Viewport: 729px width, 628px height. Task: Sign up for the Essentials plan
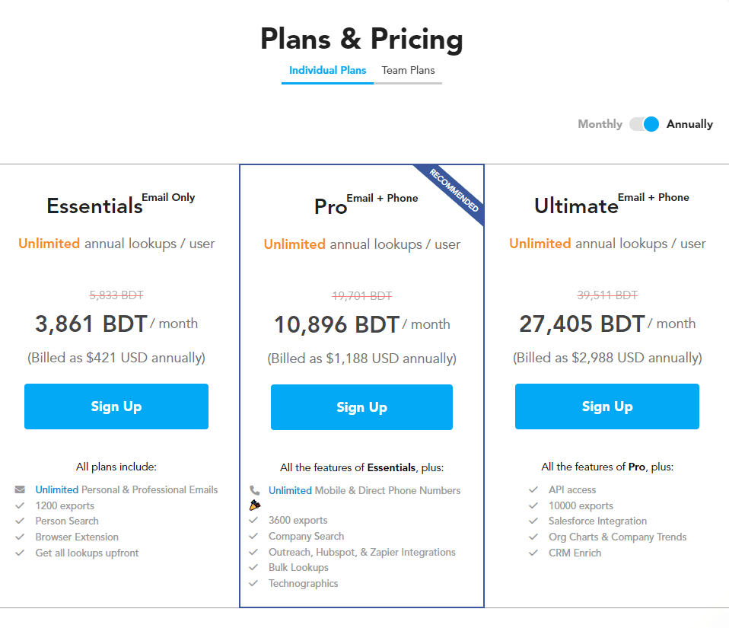tap(116, 406)
